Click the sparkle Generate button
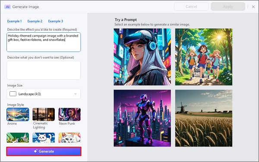This screenshot has width=259, height=162. point(44,151)
